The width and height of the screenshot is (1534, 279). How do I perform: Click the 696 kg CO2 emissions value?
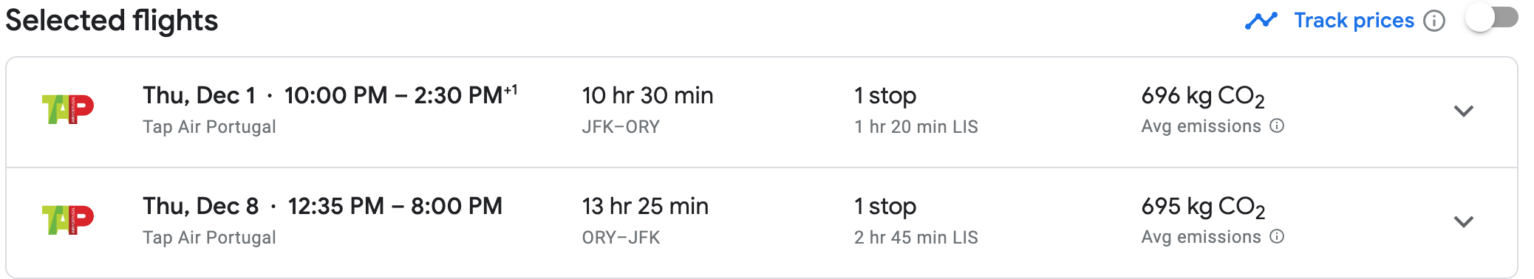pyautogui.click(x=1203, y=97)
